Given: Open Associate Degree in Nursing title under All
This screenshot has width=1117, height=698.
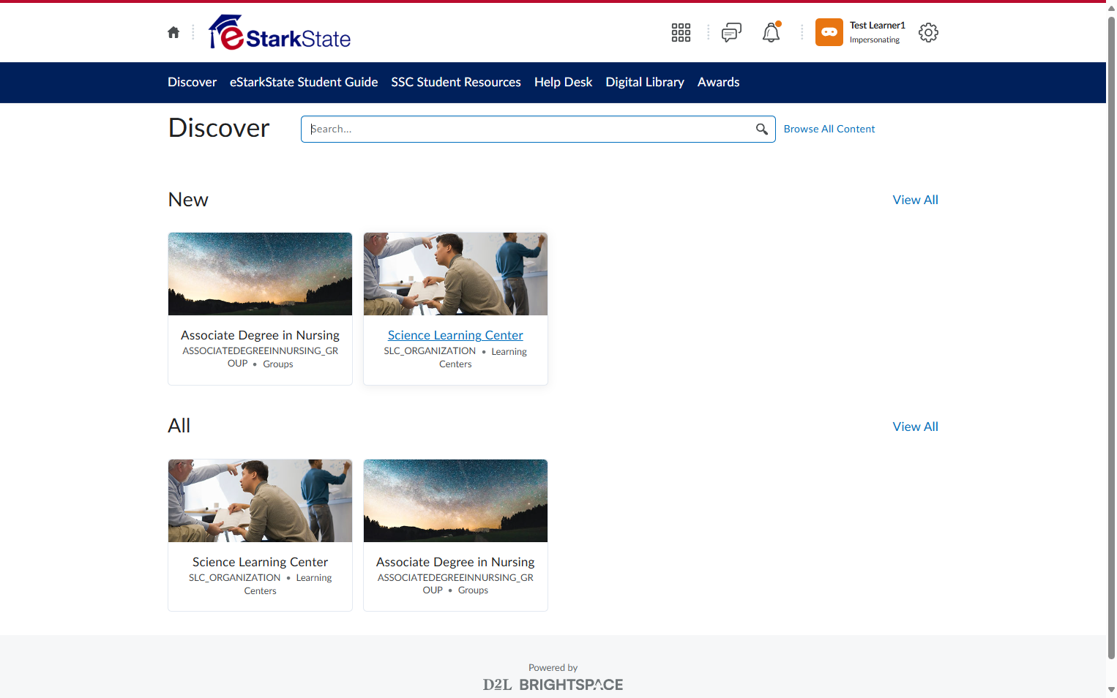Looking at the screenshot, I should point(455,562).
